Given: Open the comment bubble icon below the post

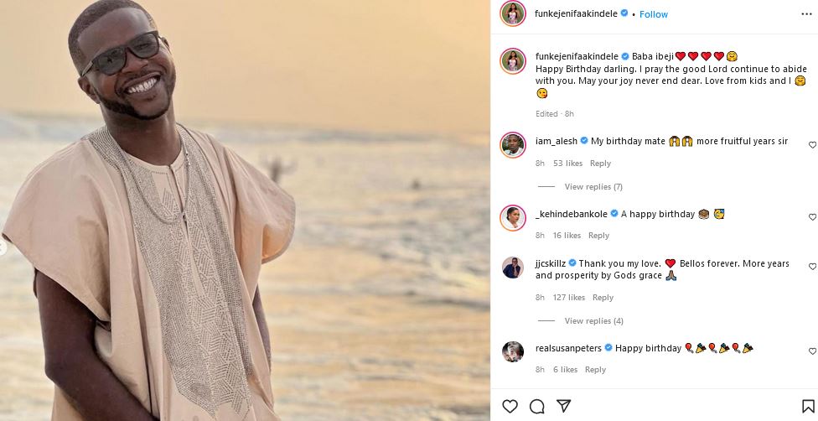Looking at the screenshot, I should click(x=537, y=407).
